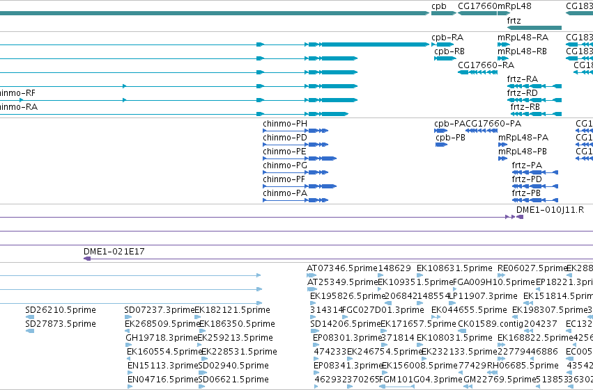The width and height of the screenshot is (593, 390).
Task: Open EST AT07346.5prime
Action: tap(311, 275)
